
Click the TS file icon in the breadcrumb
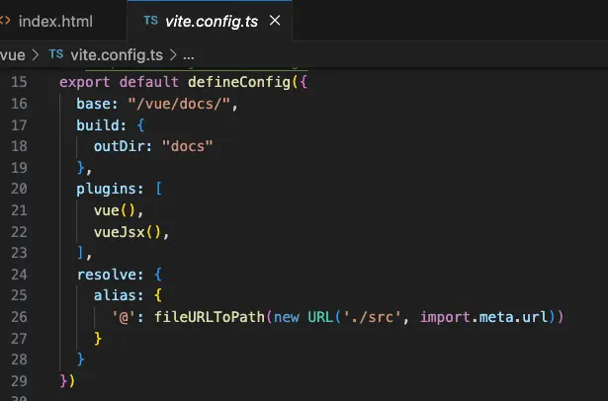tap(56, 53)
